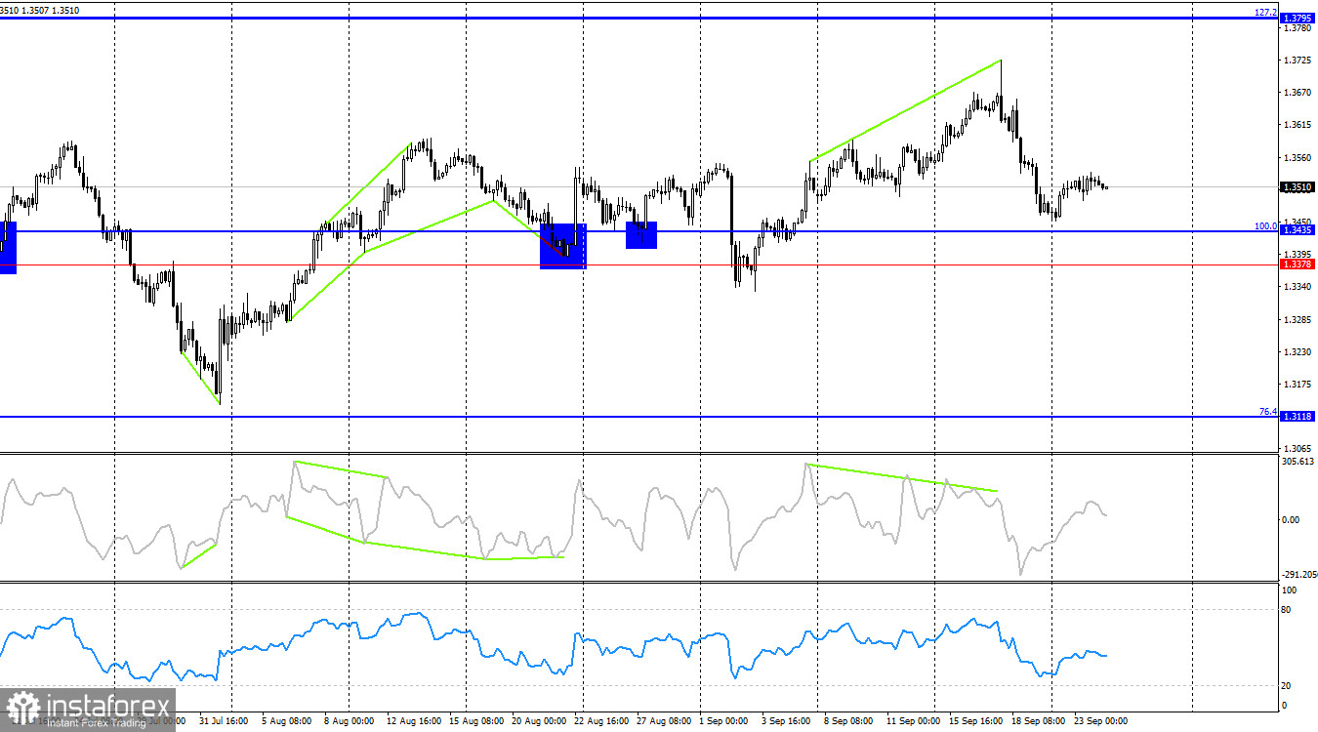Click the 1.3435 blue price tag
Viewport: 1318px width, 732px height.
pyautogui.click(x=1297, y=230)
